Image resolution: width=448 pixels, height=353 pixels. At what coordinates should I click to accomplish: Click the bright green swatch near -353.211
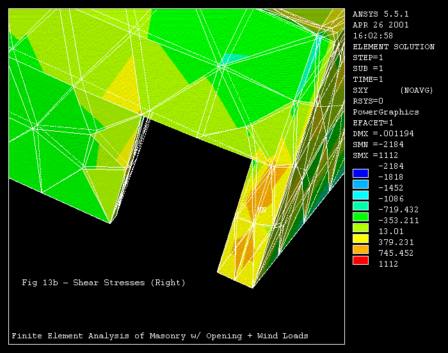point(360,216)
